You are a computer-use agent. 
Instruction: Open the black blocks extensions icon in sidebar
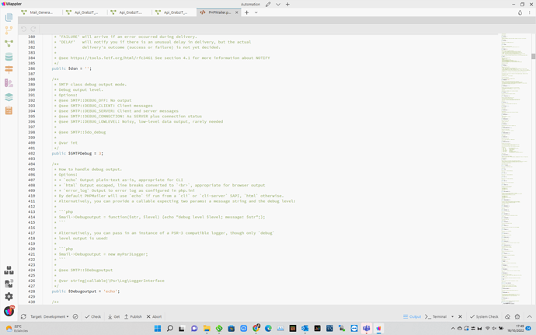click(x=9, y=270)
